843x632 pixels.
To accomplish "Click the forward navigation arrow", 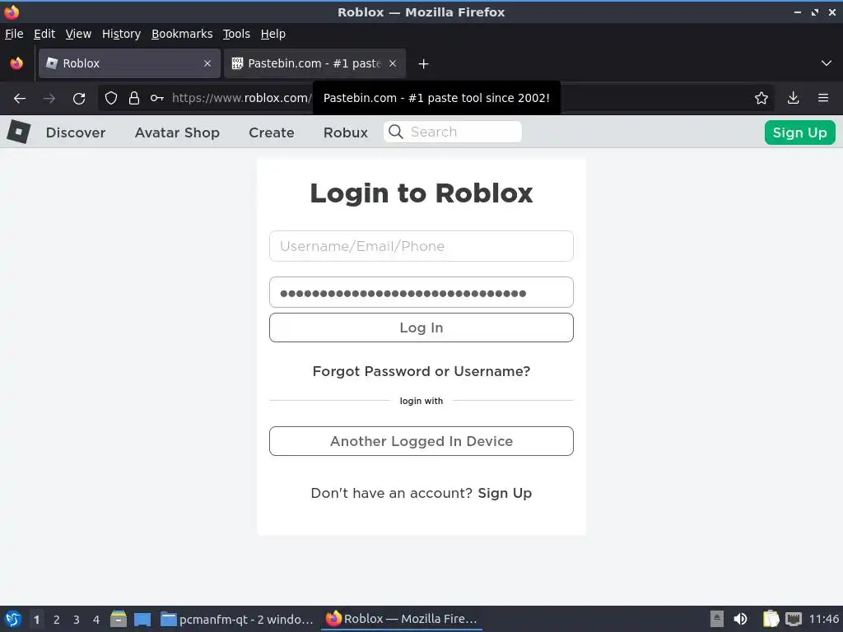I will coord(49,99).
